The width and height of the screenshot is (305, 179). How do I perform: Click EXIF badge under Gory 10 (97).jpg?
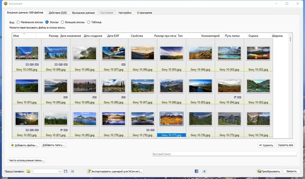tap(124, 65)
